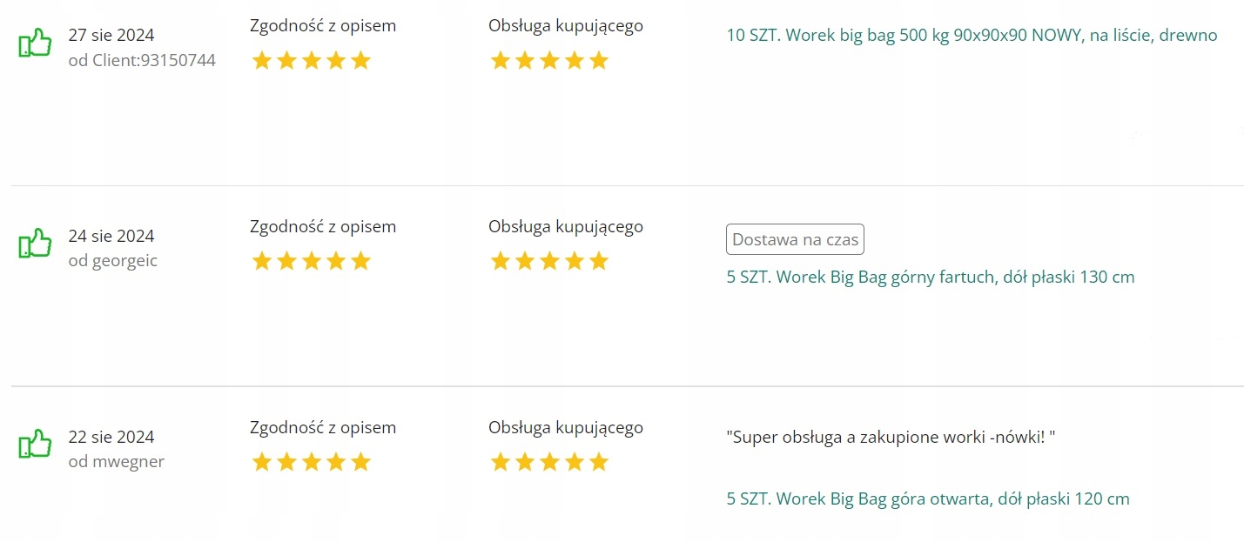
Task: Open the Worek Big Bag górny fartuch link
Action: 931,278
